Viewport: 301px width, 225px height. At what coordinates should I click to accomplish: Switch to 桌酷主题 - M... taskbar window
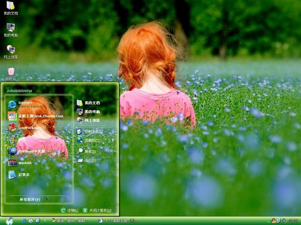118,221
